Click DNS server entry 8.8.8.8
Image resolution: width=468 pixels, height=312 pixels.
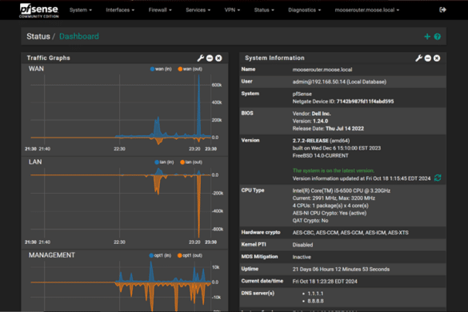click(315, 301)
